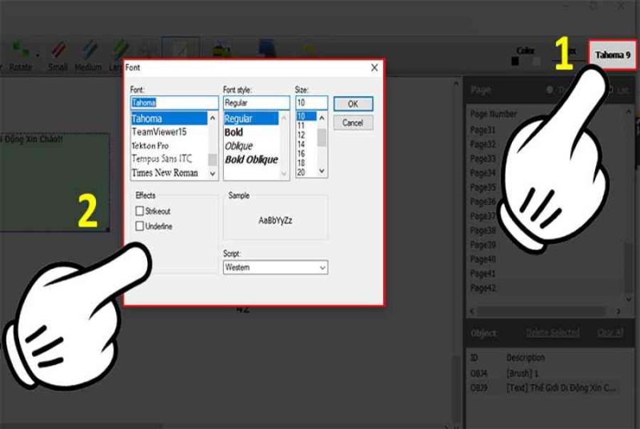Click up arrow of Size list scrollbar
640x429 pixels.
point(322,118)
